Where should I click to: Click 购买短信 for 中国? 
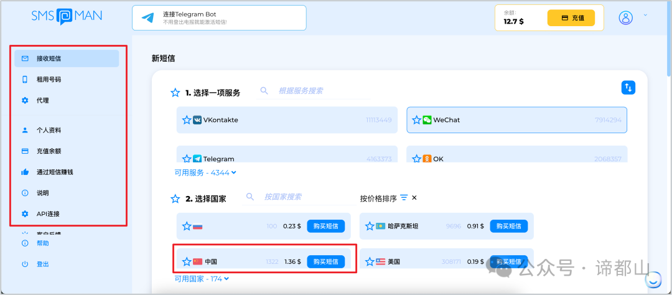[x=325, y=262]
